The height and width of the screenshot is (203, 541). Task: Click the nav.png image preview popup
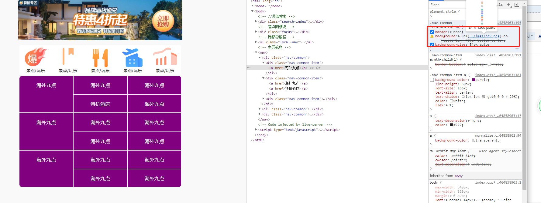(x=482, y=15)
